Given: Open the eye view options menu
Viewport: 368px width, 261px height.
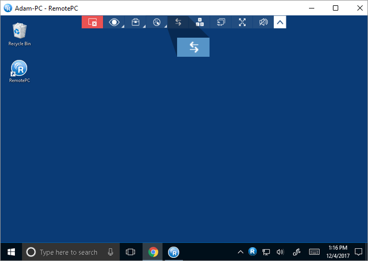Looking at the screenshot, I should (x=114, y=22).
